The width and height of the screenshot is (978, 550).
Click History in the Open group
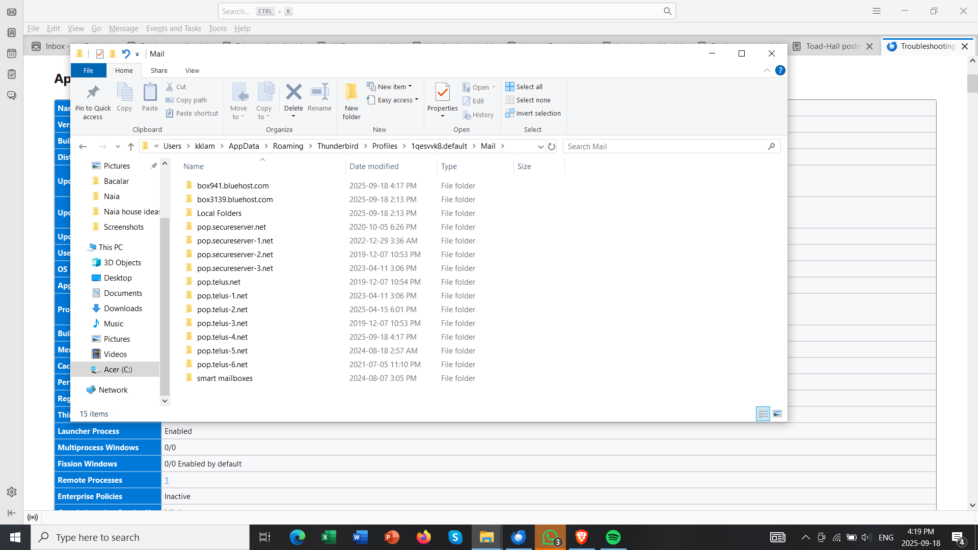click(478, 115)
